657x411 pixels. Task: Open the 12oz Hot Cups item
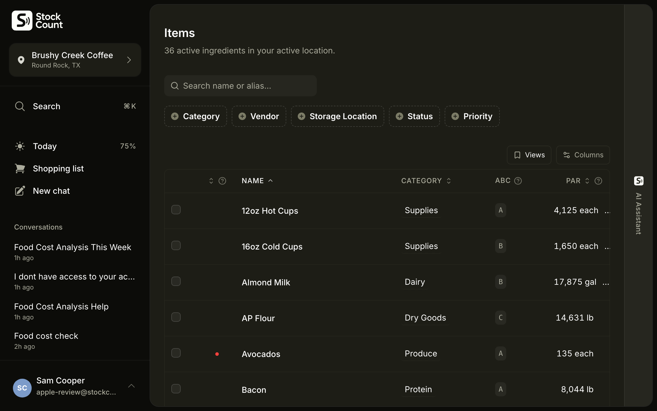270,211
